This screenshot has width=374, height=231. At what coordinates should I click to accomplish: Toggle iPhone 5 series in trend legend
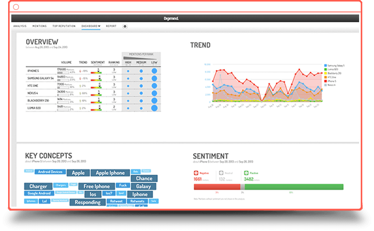coord(330,81)
